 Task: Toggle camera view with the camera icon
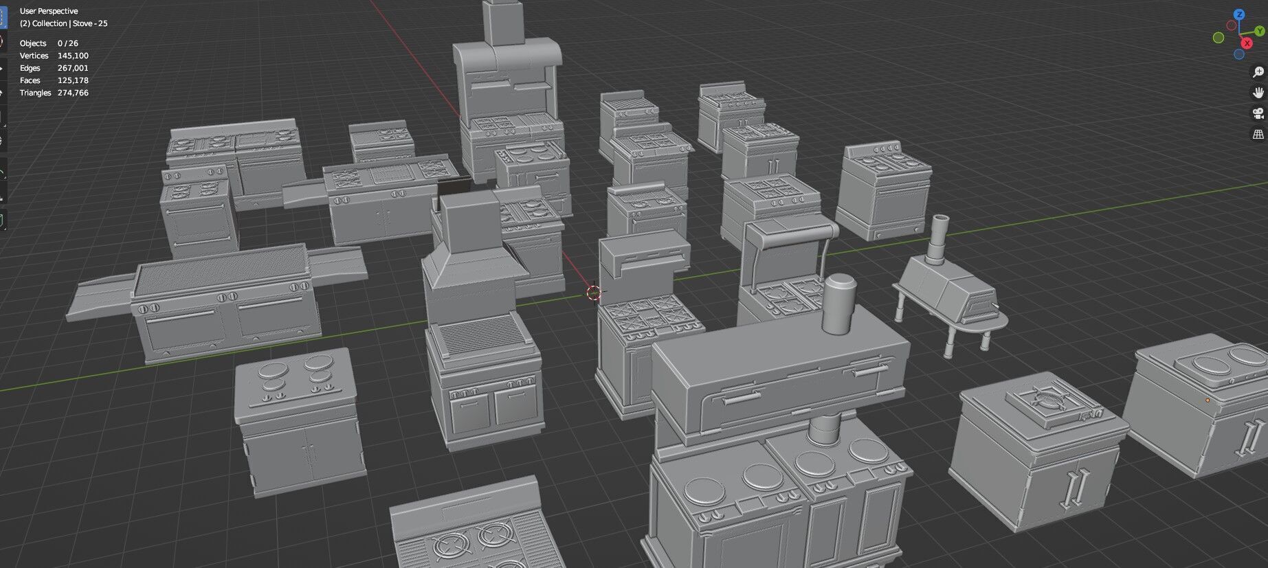(x=1258, y=113)
